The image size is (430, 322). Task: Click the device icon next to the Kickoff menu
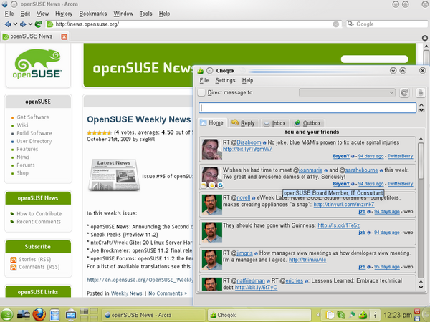pos(24,314)
